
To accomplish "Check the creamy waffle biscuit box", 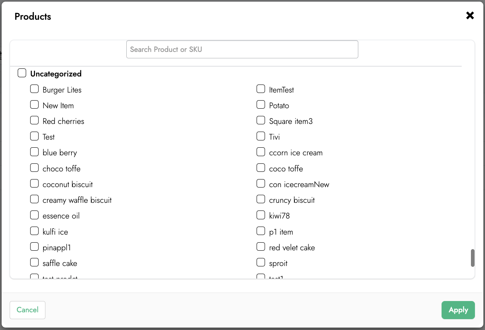I will click(35, 199).
